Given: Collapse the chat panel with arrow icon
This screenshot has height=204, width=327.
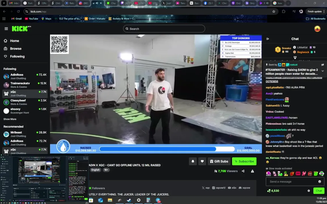Looking at the screenshot, I should click(267, 39).
